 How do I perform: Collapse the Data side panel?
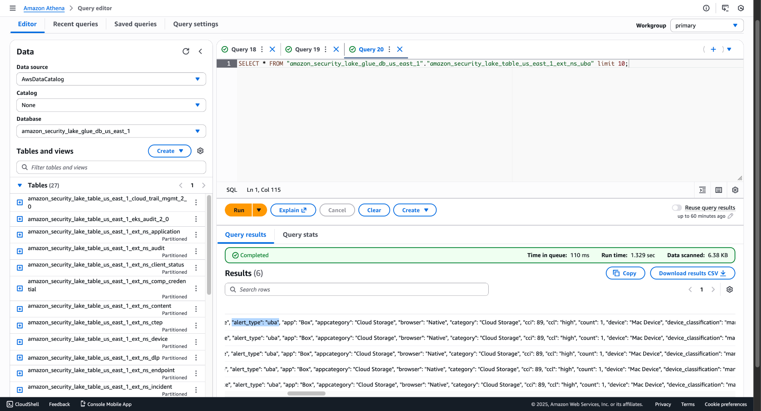pos(200,51)
